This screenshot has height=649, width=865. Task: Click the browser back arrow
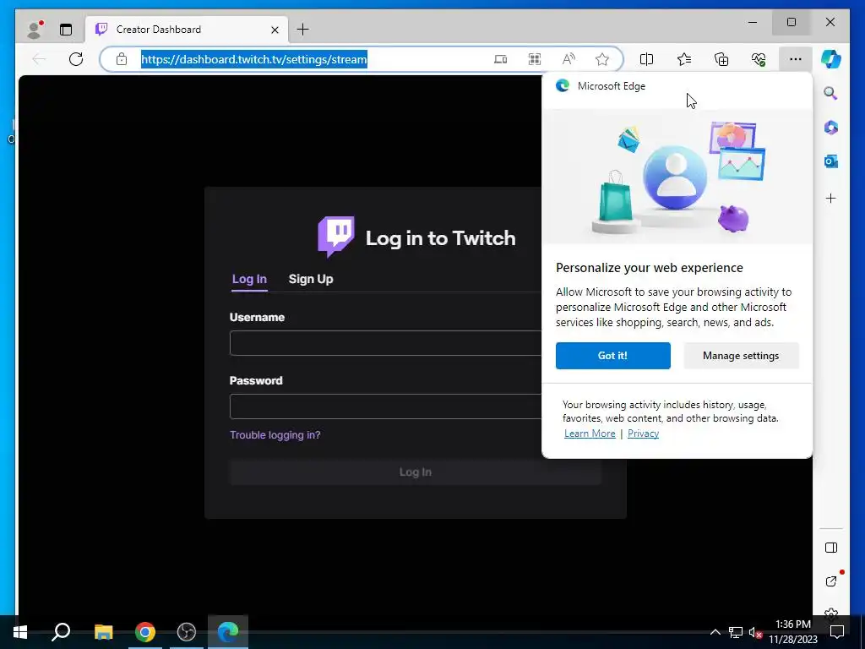(39, 59)
